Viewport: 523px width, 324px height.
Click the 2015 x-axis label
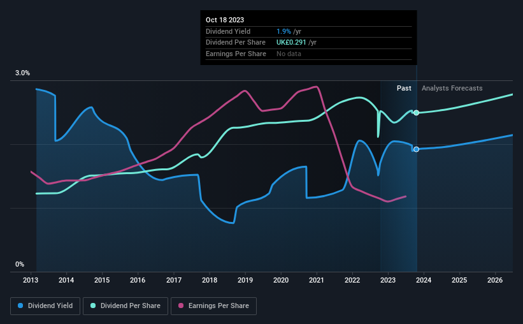[102, 280]
